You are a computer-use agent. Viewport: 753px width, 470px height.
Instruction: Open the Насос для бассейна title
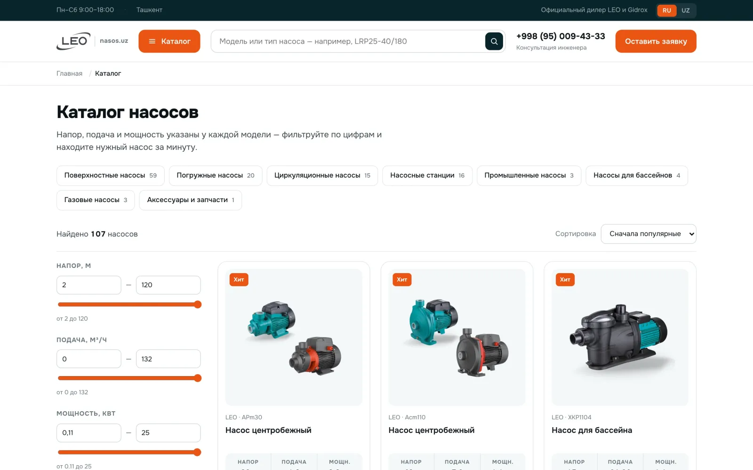point(592,431)
